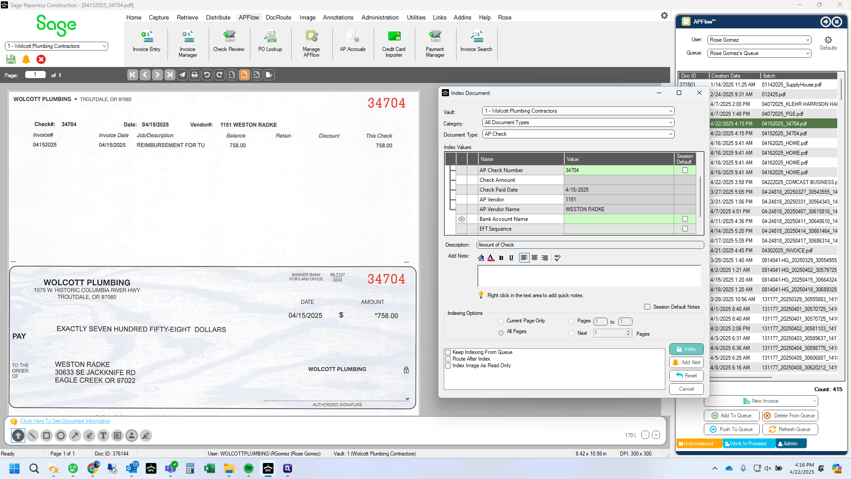
Task: Select the Pages range radio button
Action: [571, 322]
